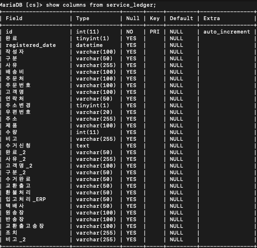Click the 주문번호 field name

click(x=18, y=85)
